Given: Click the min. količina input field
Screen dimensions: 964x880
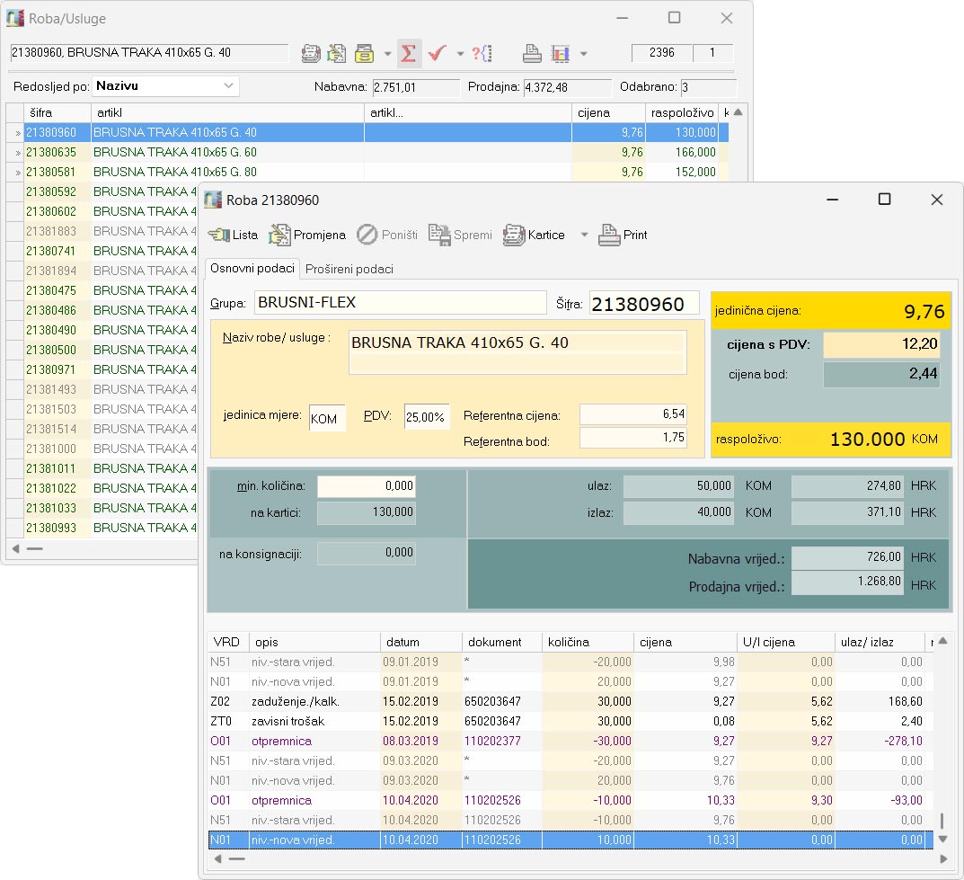Looking at the screenshot, I should [367, 486].
